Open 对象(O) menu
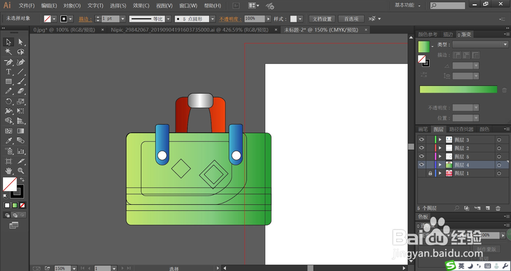The image size is (511, 271). pyautogui.click(x=72, y=6)
